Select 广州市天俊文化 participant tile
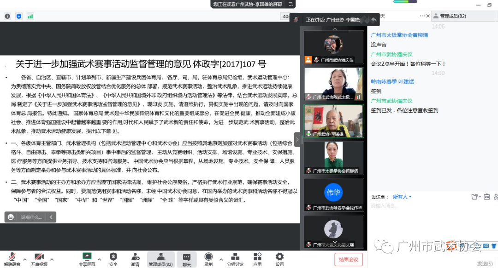Viewport: 498px width, 268px height. coord(333,232)
